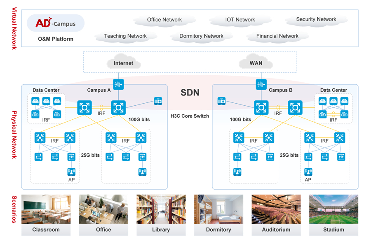Open the Office scenario photo

tap(103, 209)
